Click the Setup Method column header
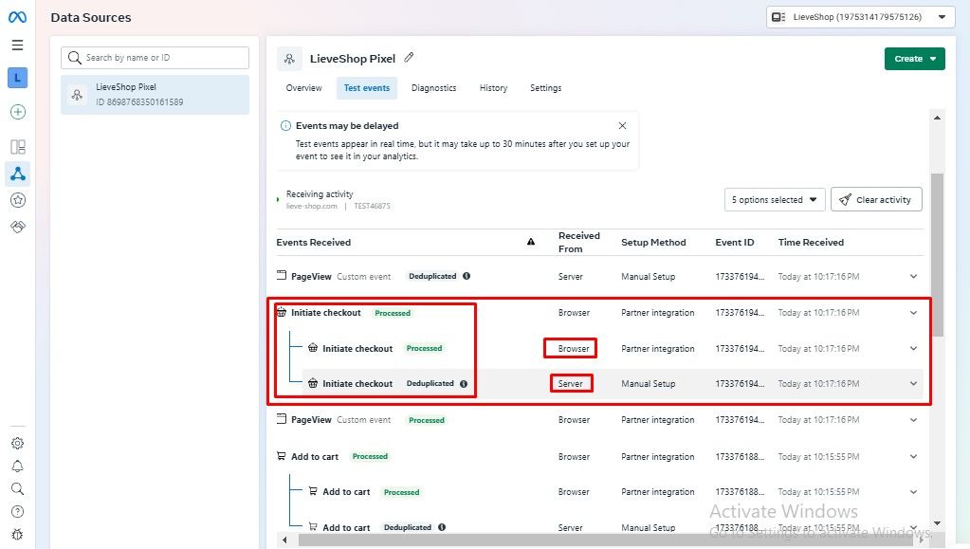The width and height of the screenshot is (970, 549). 653,242
